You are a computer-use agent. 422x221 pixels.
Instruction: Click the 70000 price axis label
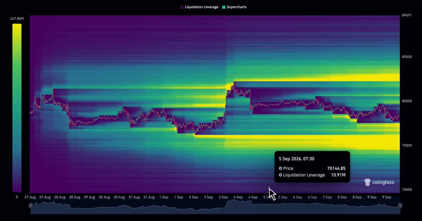[407, 190]
